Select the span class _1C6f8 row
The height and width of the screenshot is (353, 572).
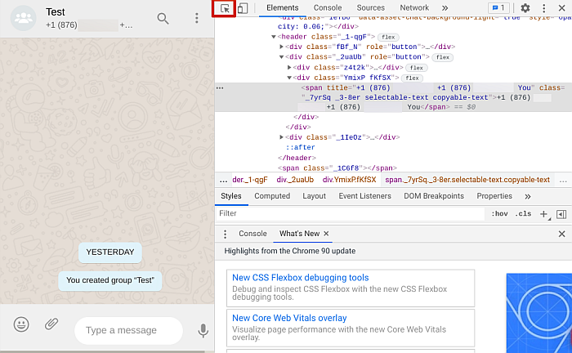pyautogui.click(x=337, y=168)
